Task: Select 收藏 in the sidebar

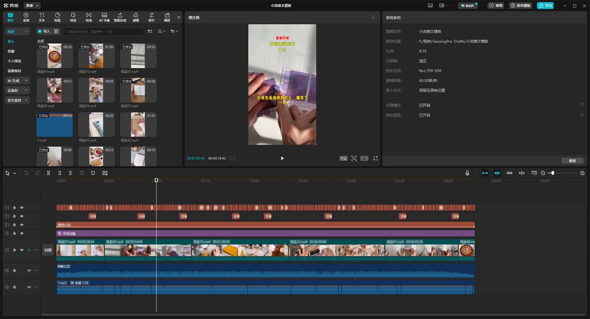Action: [11, 51]
